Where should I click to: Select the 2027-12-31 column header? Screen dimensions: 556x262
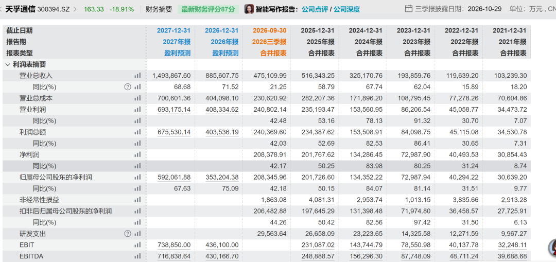(x=174, y=30)
